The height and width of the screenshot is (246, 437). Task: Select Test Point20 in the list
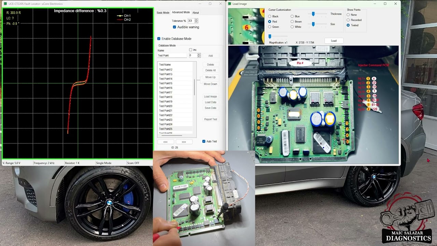[x=166, y=106]
